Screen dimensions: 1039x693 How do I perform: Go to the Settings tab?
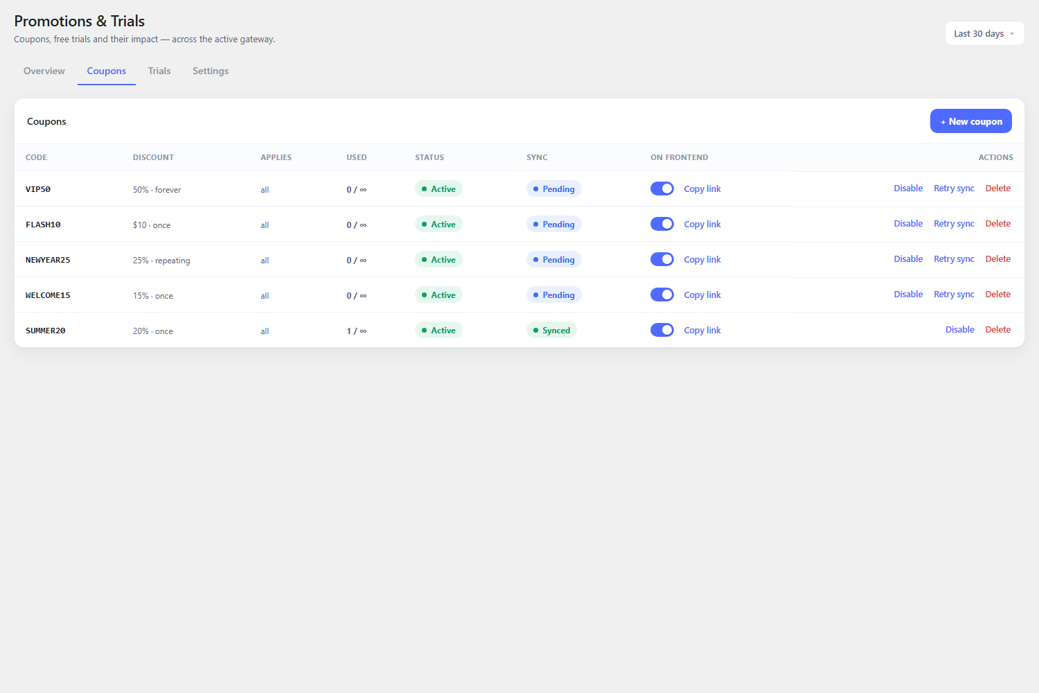(211, 71)
